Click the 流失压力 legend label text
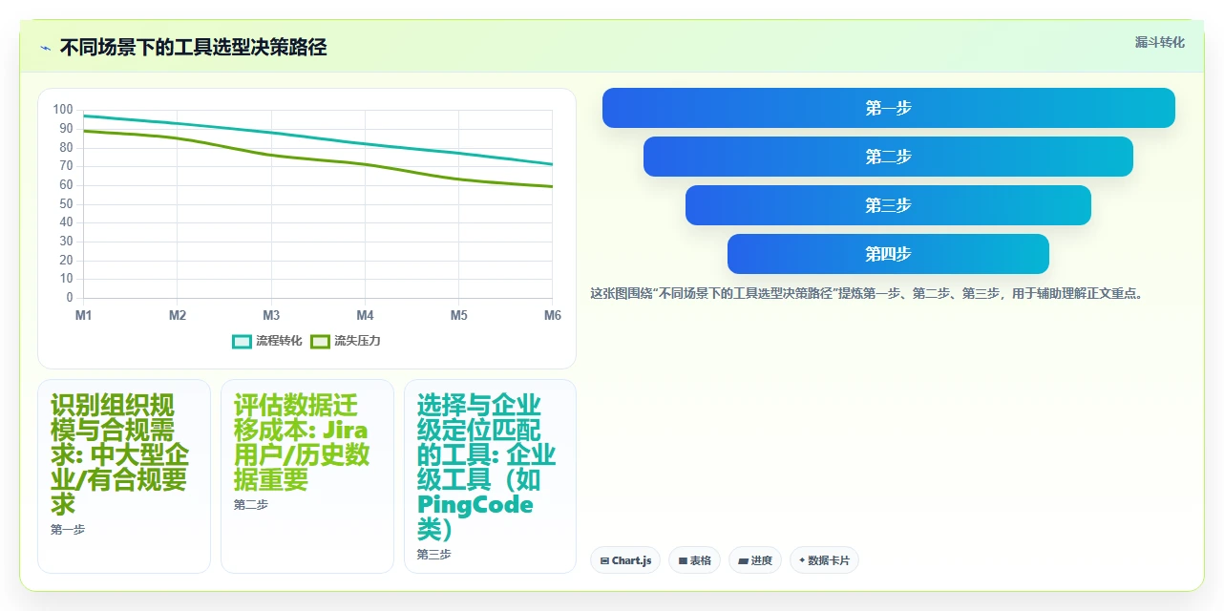The height and width of the screenshot is (611, 1224). click(357, 341)
